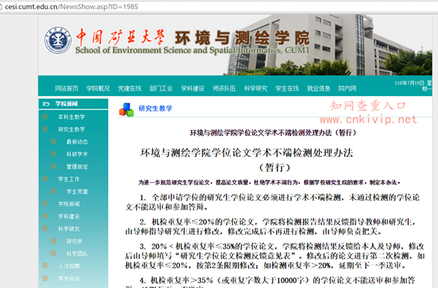Viewport: 438px width, 288px height.
Task: Open 网站首页 in the navigation bar
Action: pos(66,88)
